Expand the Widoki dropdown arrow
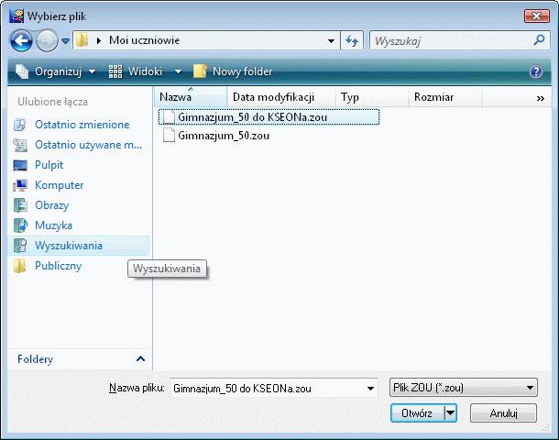Screen dimensions: 559x440 [x=178, y=71]
